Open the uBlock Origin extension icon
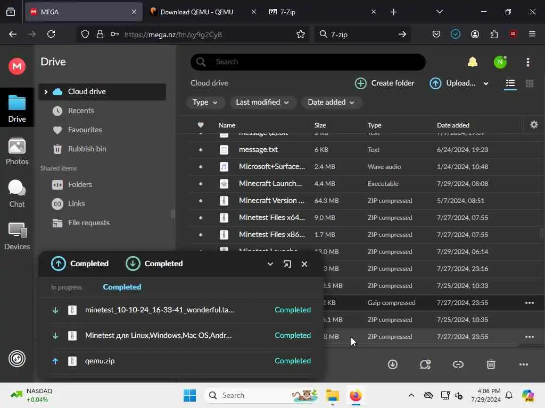 coord(513,34)
